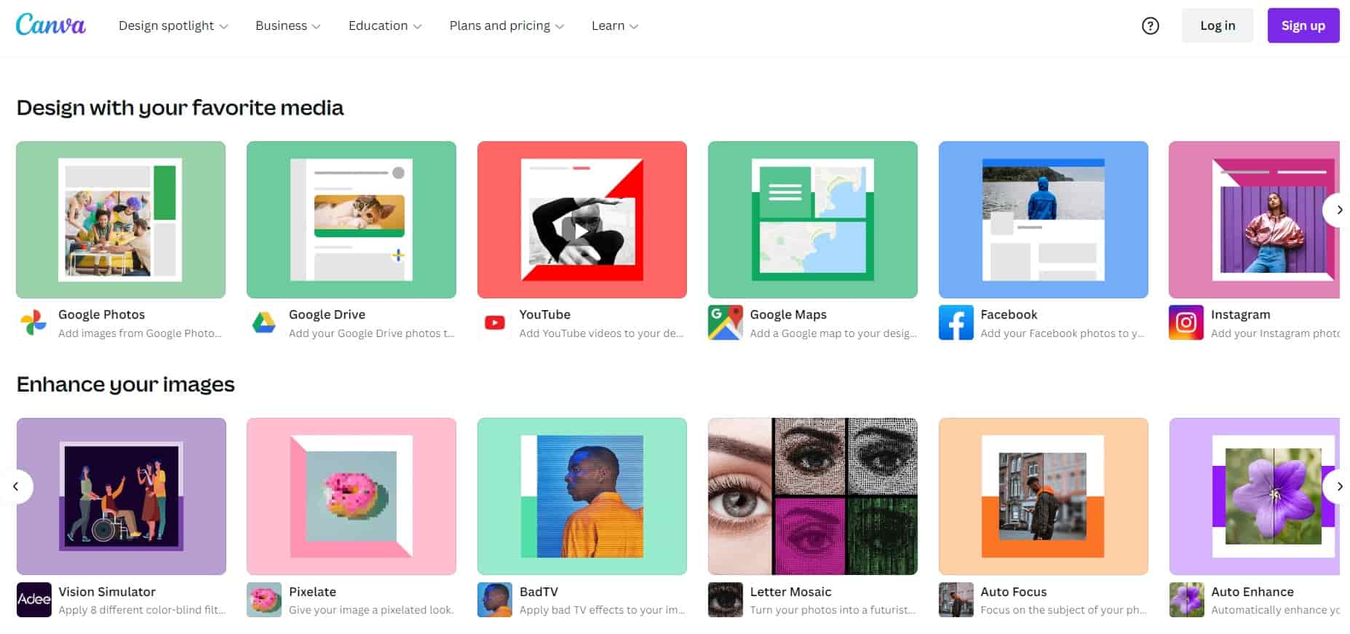The height and width of the screenshot is (634, 1350).
Task: Select the Google Maps preview card
Action: [x=813, y=220]
